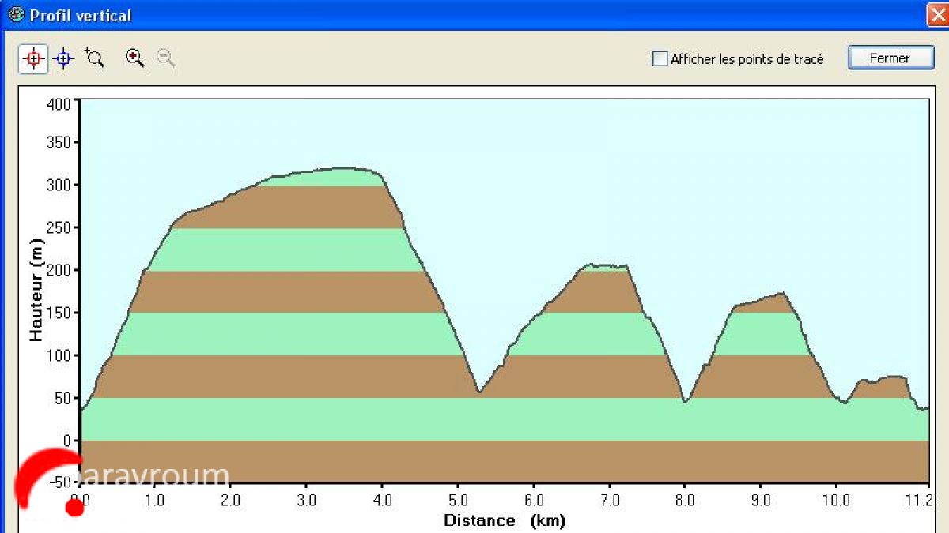This screenshot has height=533, width=949.
Task: Click the Profil vertical window globe icon
Action: pos(16,15)
